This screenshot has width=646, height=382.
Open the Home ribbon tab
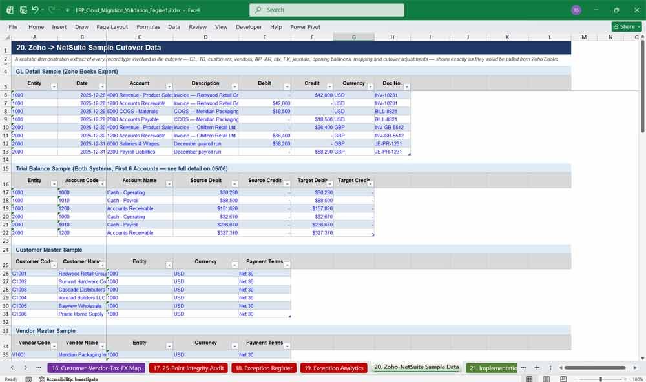pos(36,26)
